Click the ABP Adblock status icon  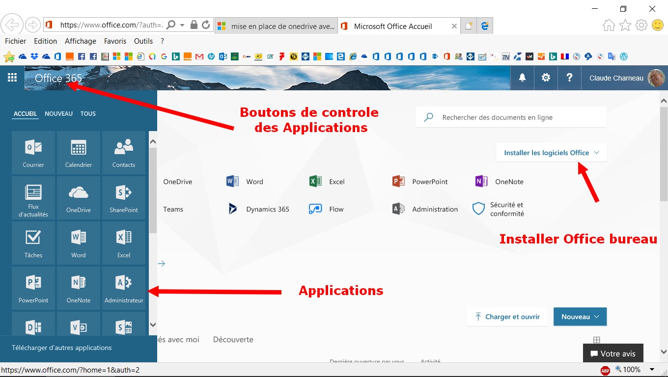pos(606,370)
